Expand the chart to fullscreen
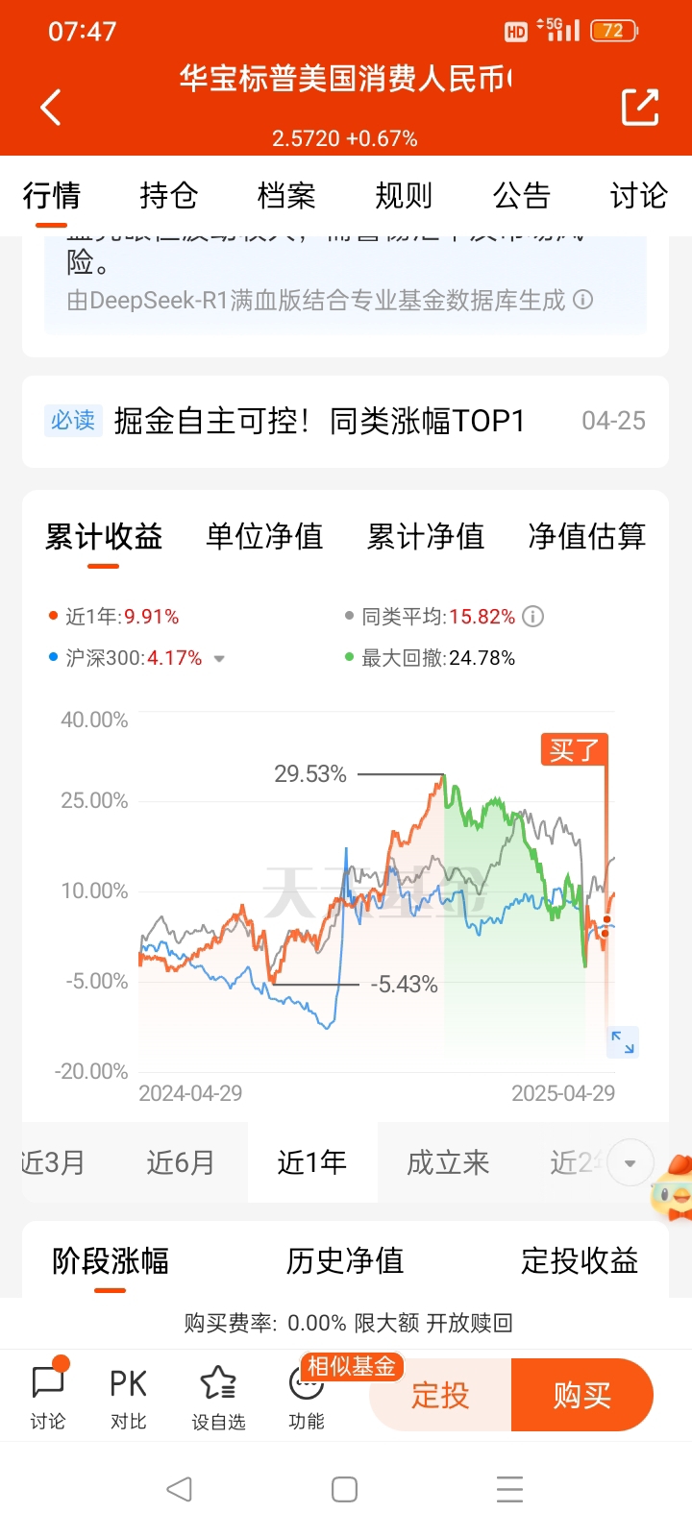Viewport: 692px width, 1537px height. click(623, 1041)
